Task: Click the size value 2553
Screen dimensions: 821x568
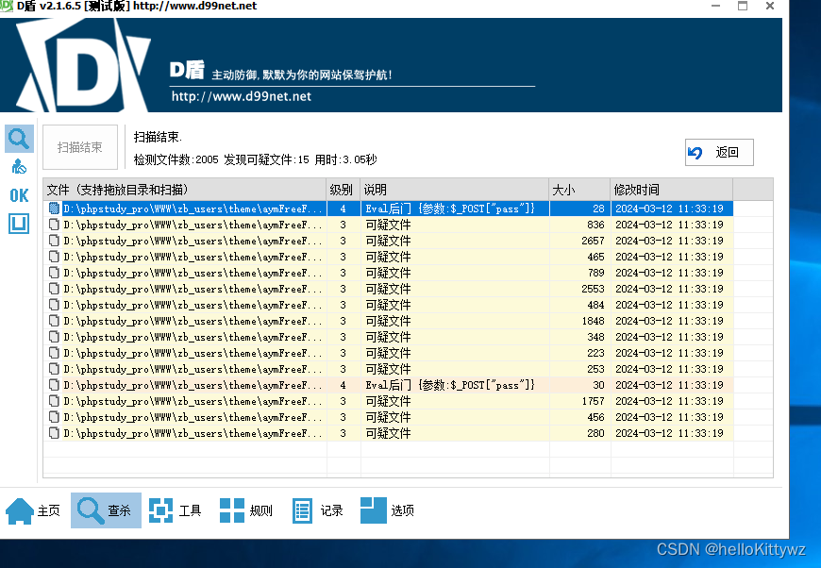Action: [593, 289]
